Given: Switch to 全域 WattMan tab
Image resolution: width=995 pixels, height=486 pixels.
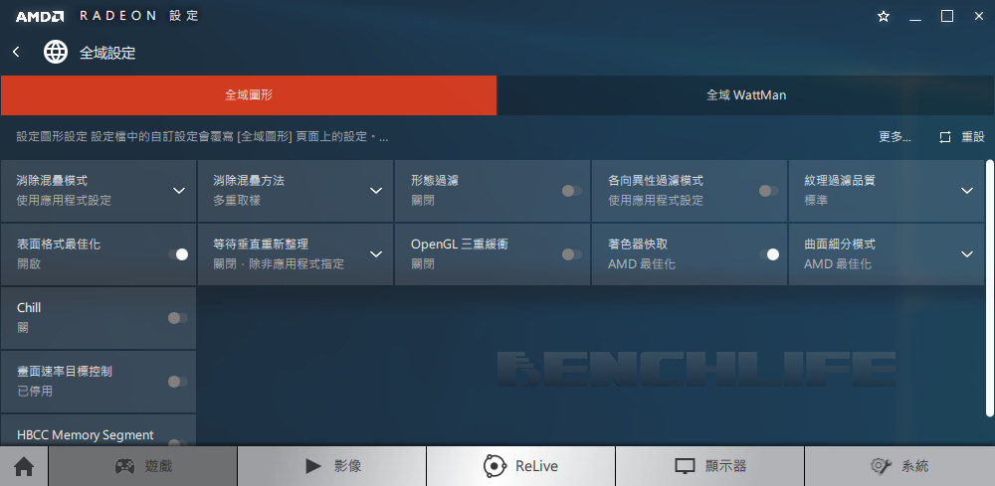Looking at the screenshot, I should [x=746, y=95].
